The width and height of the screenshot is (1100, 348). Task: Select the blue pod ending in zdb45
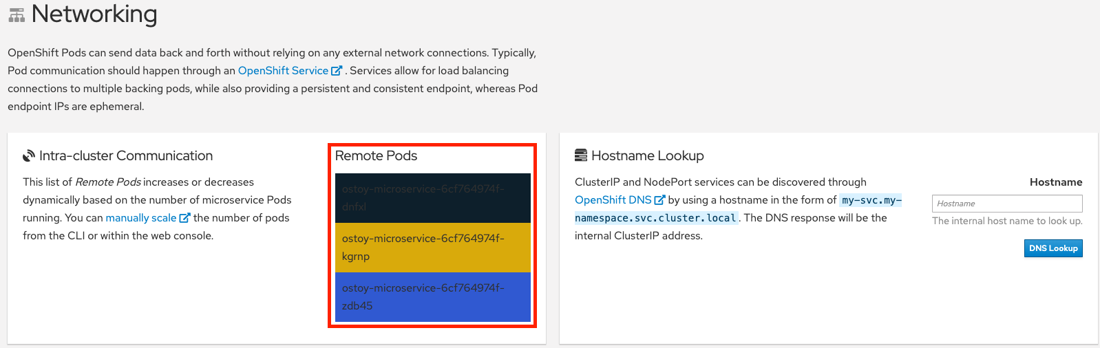coord(432,297)
